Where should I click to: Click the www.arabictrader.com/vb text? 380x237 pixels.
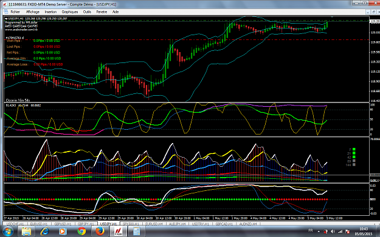pyautogui.click(x=21, y=30)
